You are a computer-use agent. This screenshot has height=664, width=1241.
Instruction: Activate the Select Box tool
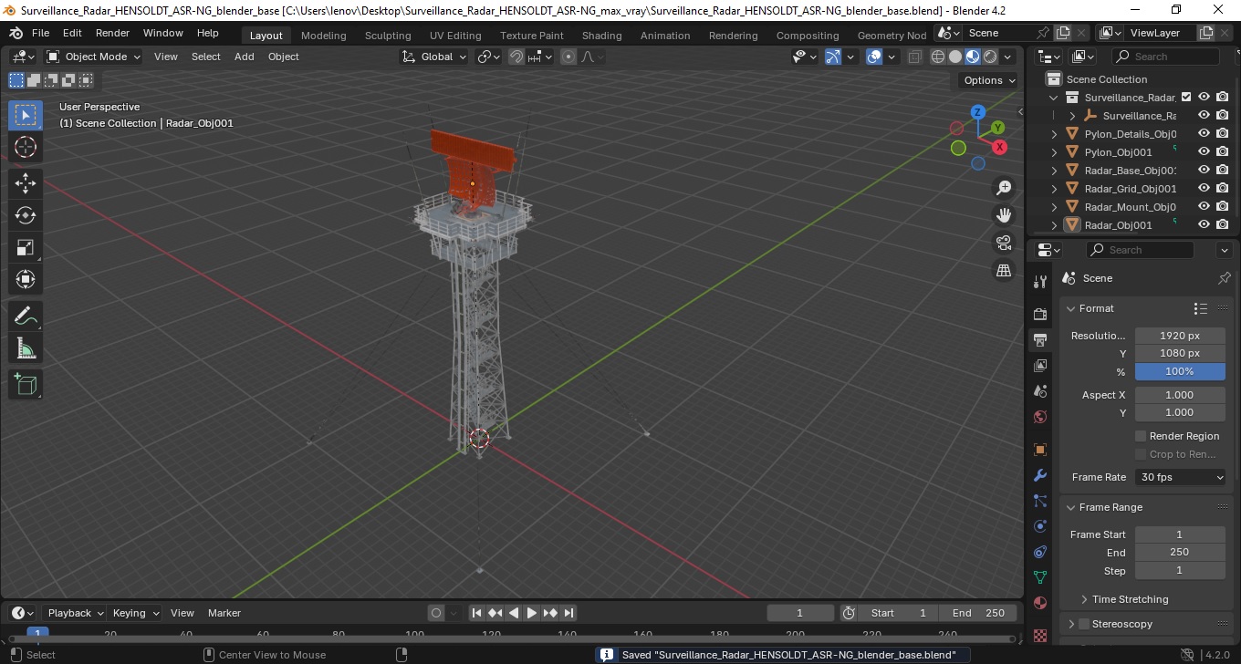26,115
